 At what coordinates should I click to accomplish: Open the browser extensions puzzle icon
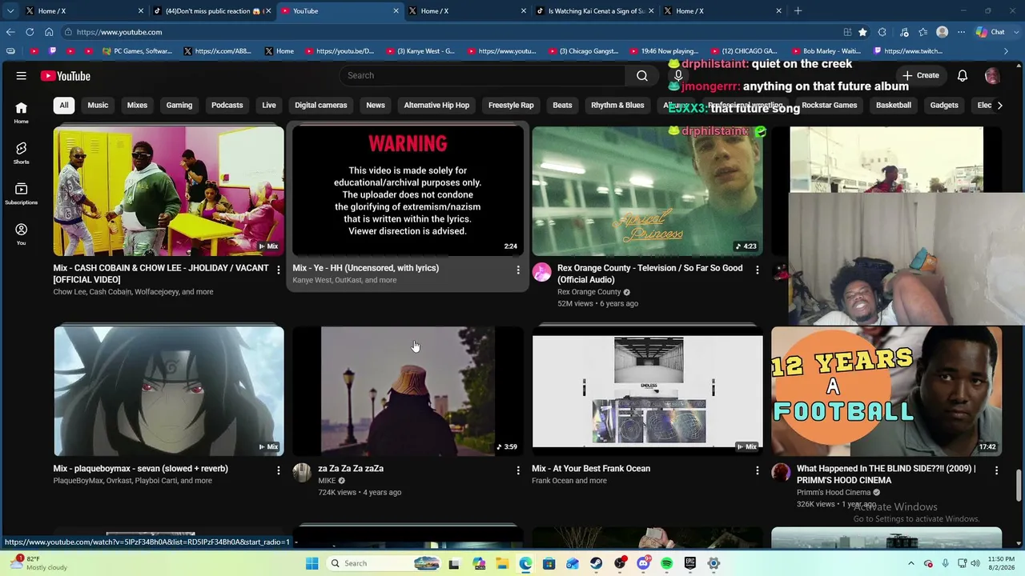point(882,32)
